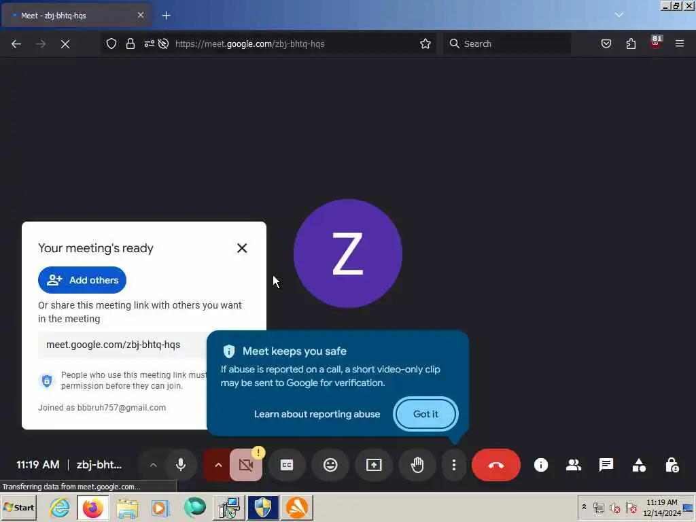696x522 pixels.
Task: Click the purple Z avatar tile
Action: 348,253
